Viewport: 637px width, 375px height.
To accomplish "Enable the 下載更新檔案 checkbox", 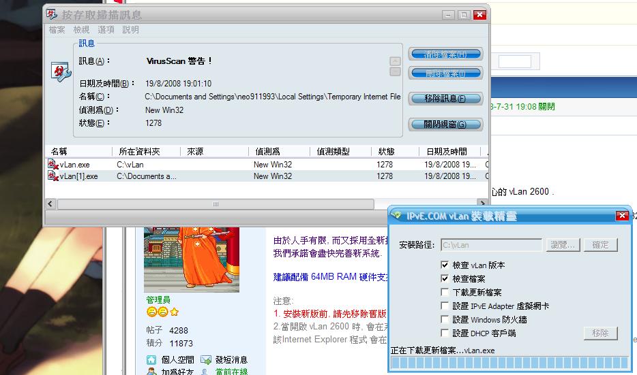I will coord(445,292).
